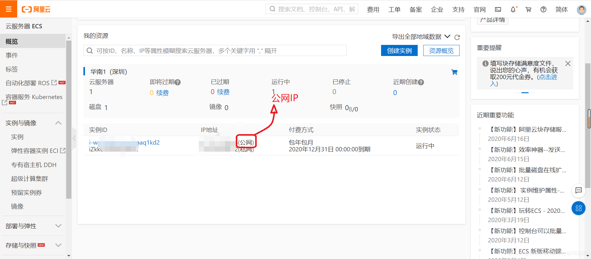This screenshot has width=591, height=259.
Task: Open 备案 in top navigation
Action: (x=416, y=10)
